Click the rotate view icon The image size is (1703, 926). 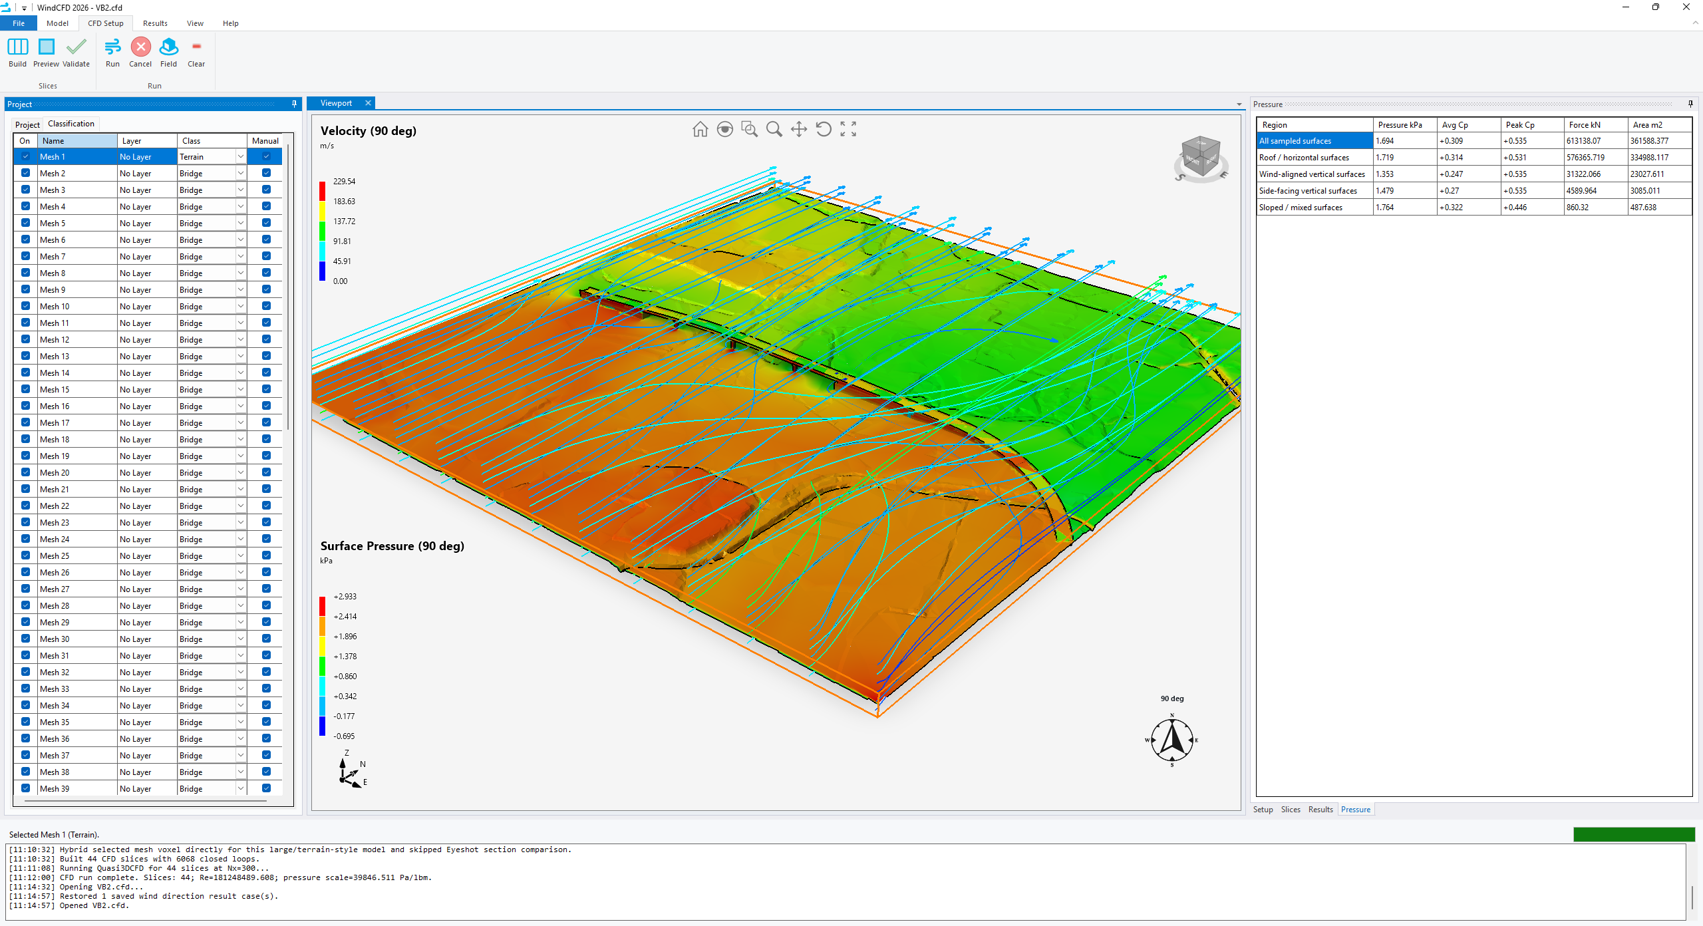(x=824, y=129)
